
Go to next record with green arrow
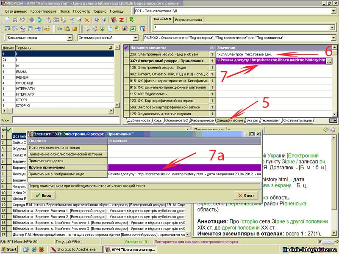click(x=39, y=20)
